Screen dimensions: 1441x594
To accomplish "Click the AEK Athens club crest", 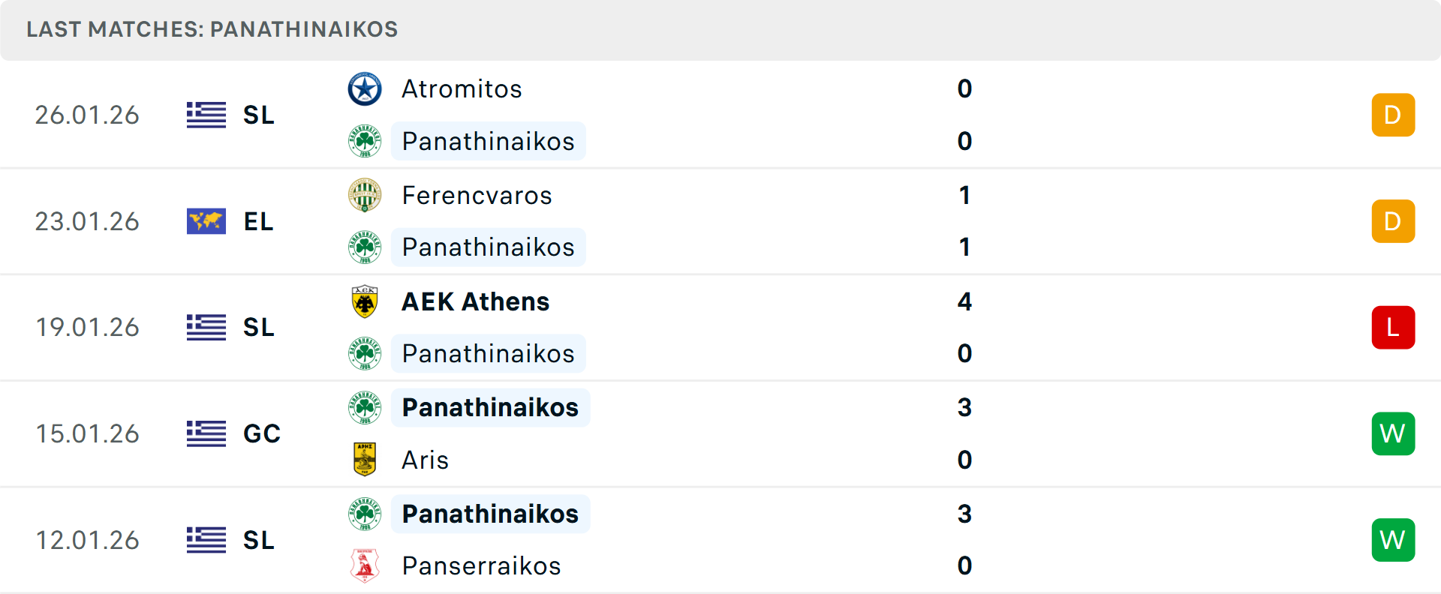I will (x=365, y=301).
